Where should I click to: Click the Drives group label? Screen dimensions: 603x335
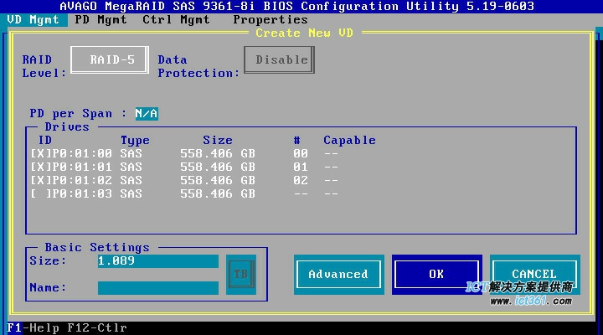pos(67,127)
